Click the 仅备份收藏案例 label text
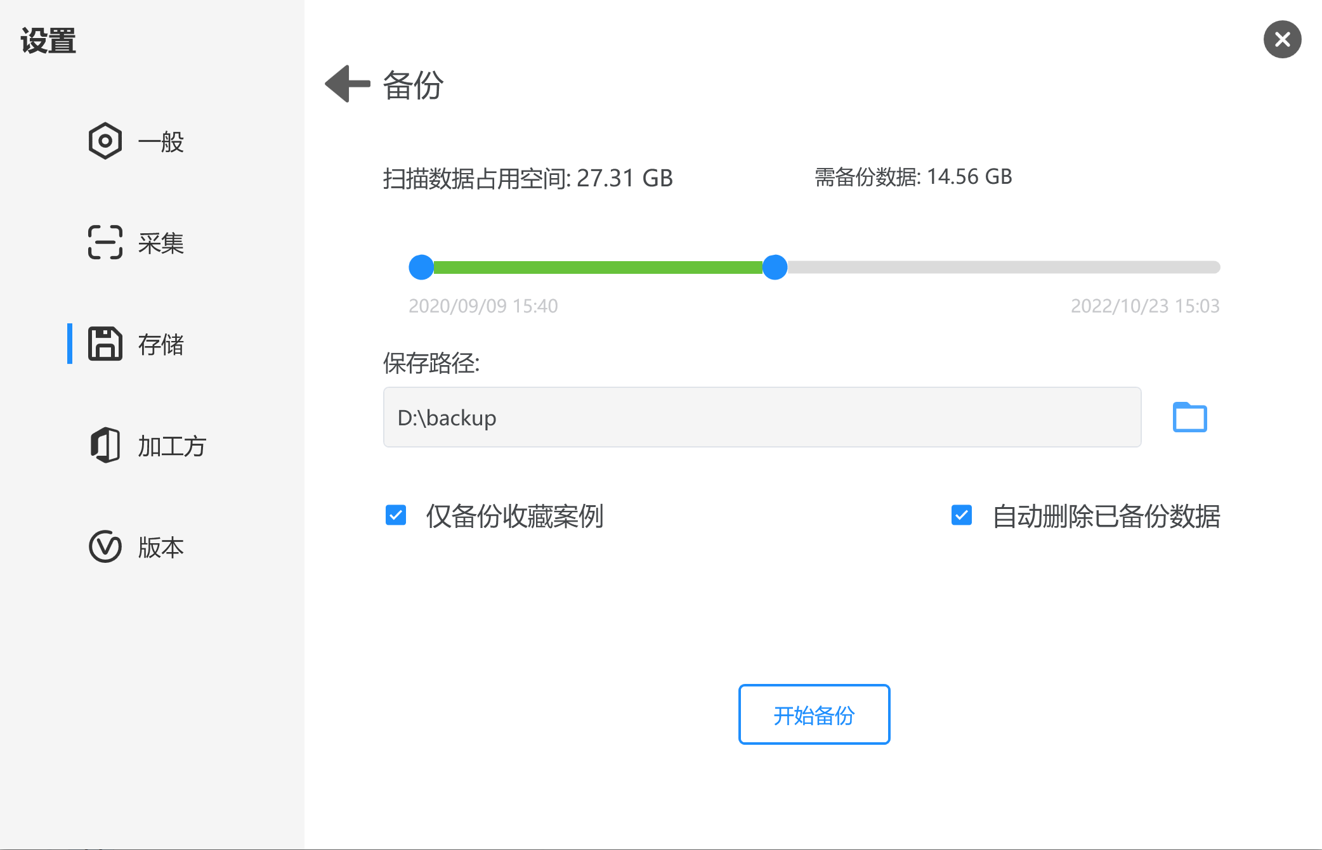 pyautogui.click(x=514, y=516)
